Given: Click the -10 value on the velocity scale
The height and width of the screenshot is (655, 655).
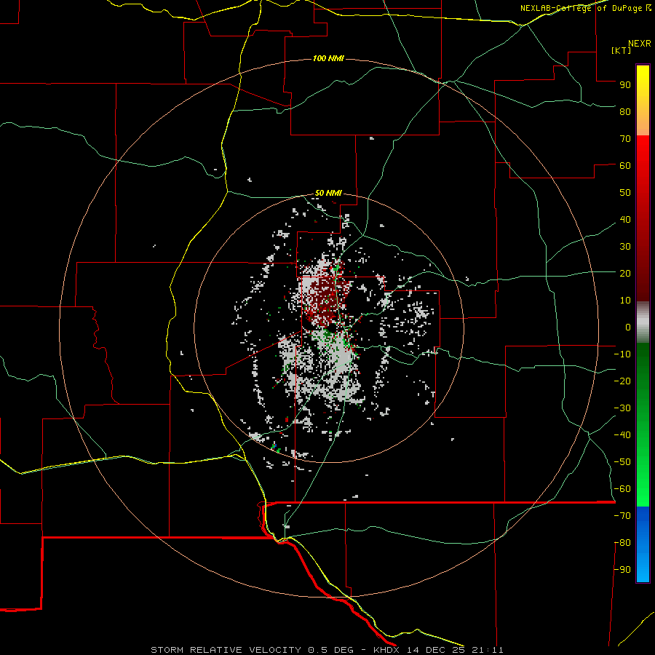Looking at the screenshot, I should 622,354.
